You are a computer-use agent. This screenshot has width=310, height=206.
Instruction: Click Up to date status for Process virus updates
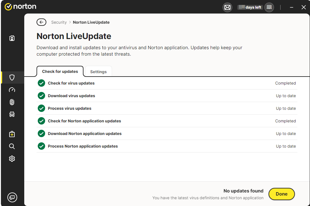click(286, 108)
